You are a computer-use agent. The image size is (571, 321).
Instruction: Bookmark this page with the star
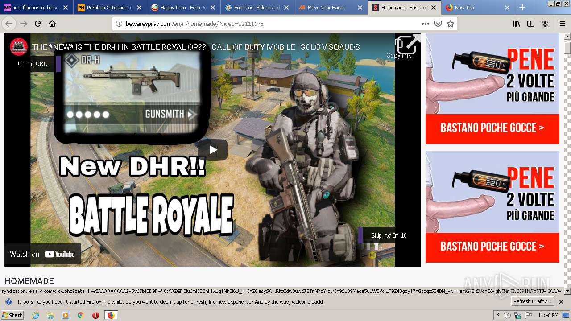coord(451,24)
